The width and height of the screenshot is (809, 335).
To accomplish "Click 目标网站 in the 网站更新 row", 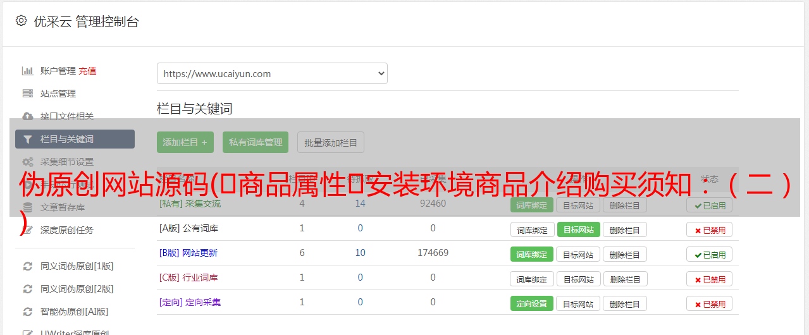I will click(578, 255).
